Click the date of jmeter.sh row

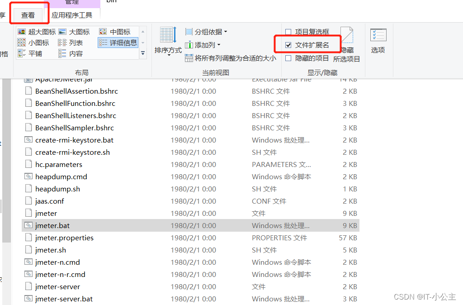pyautogui.click(x=194, y=250)
